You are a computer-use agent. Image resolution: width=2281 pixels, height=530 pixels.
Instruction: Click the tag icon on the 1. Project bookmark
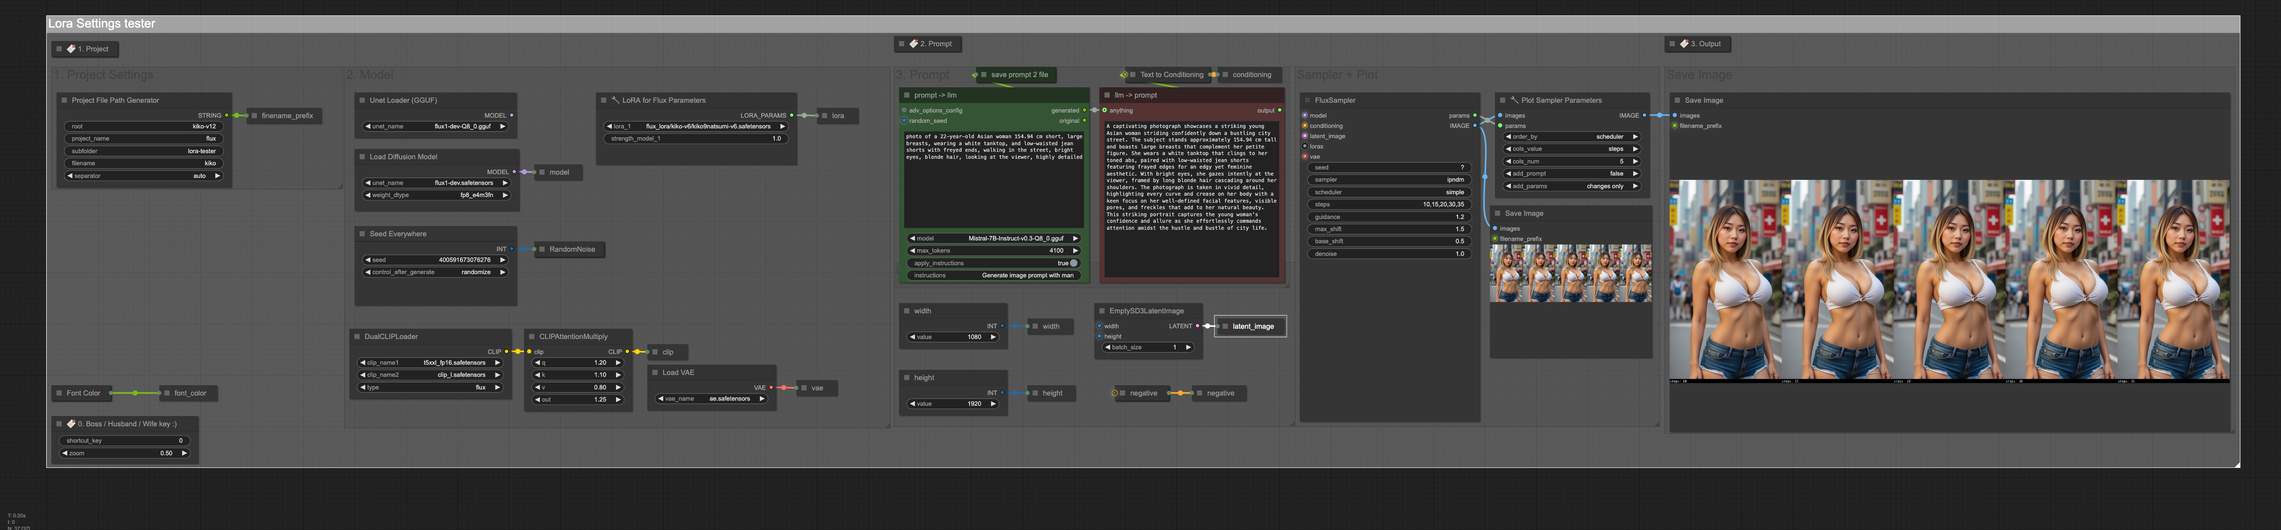pyautogui.click(x=71, y=49)
